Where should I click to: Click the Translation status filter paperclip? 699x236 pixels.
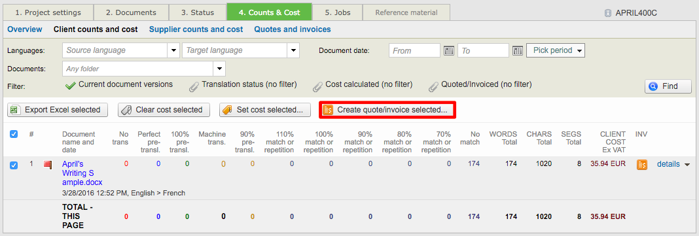point(194,86)
